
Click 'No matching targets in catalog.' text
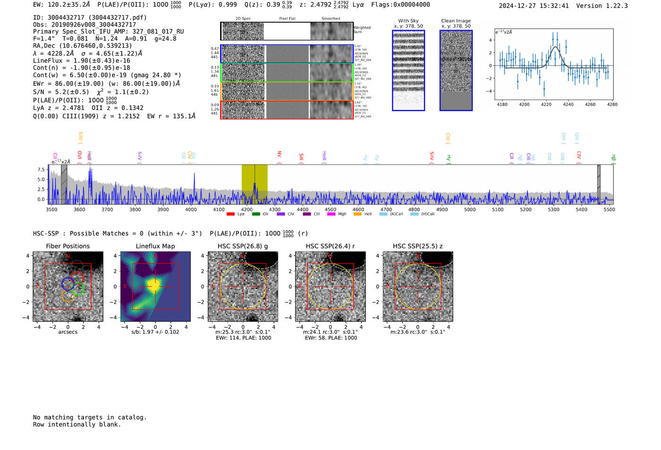pos(90,417)
